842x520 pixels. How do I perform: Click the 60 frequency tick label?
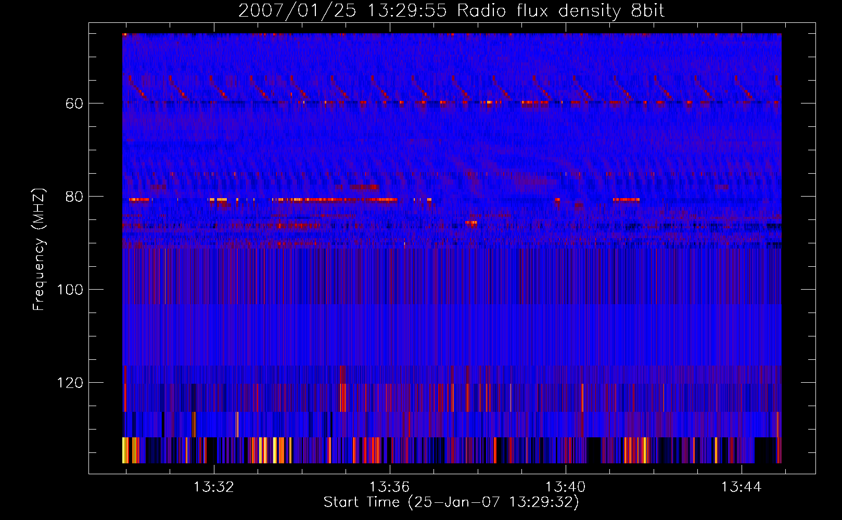(x=74, y=103)
